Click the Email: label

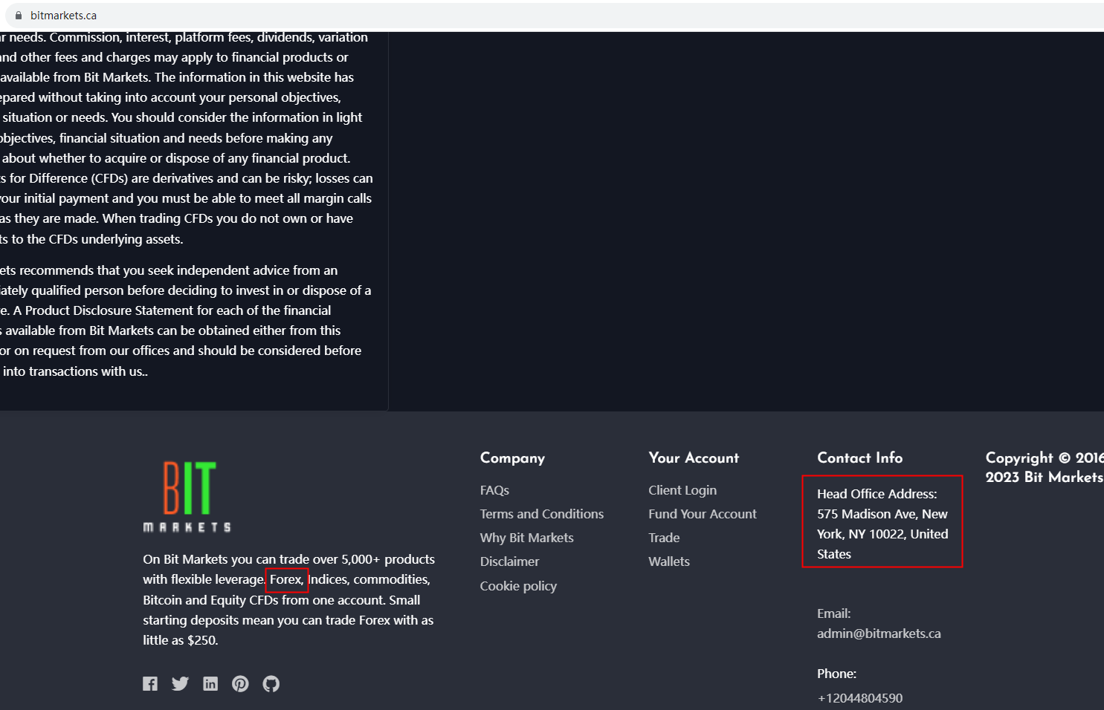point(834,613)
